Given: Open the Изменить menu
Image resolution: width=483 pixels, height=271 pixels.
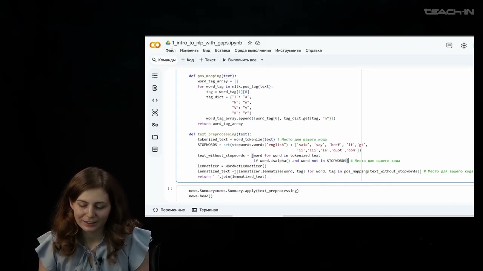Looking at the screenshot, I should (189, 50).
